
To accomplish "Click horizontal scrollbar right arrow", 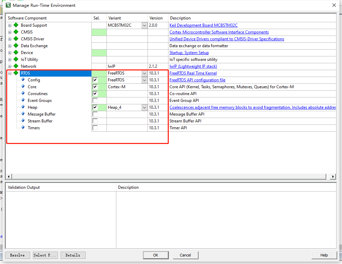I will pyautogui.click(x=333, y=176).
